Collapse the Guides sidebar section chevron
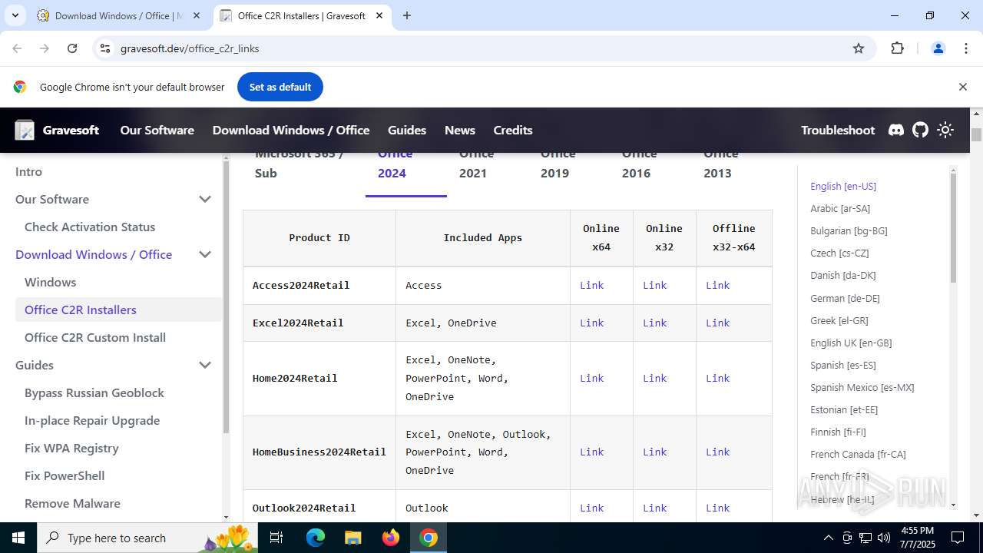The height and width of the screenshot is (553, 983). point(205,365)
